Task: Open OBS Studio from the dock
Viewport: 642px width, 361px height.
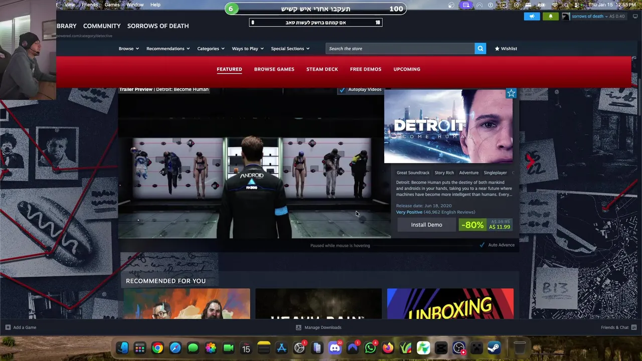Action: pyautogui.click(x=459, y=348)
